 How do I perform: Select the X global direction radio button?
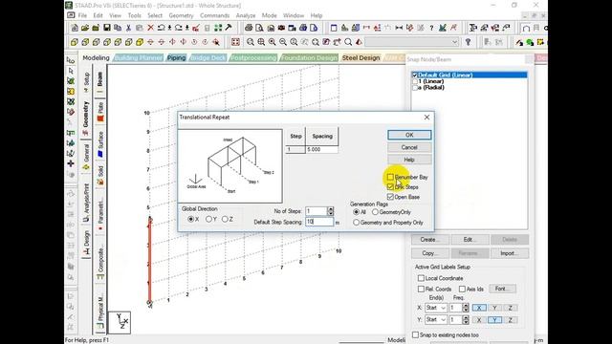tap(191, 219)
